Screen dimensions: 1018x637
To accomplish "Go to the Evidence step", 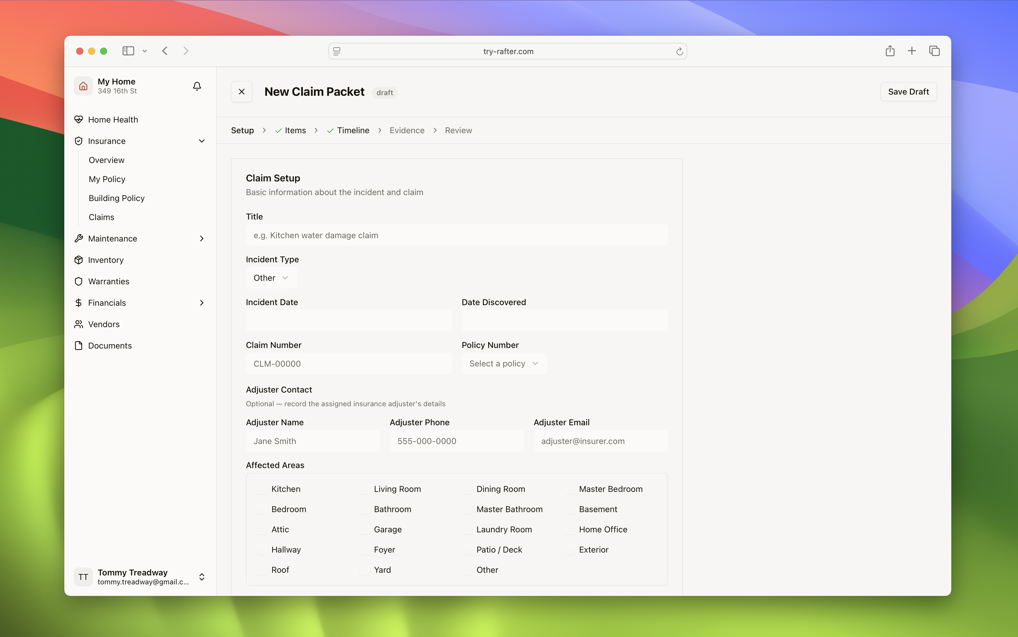I will [407, 130].
